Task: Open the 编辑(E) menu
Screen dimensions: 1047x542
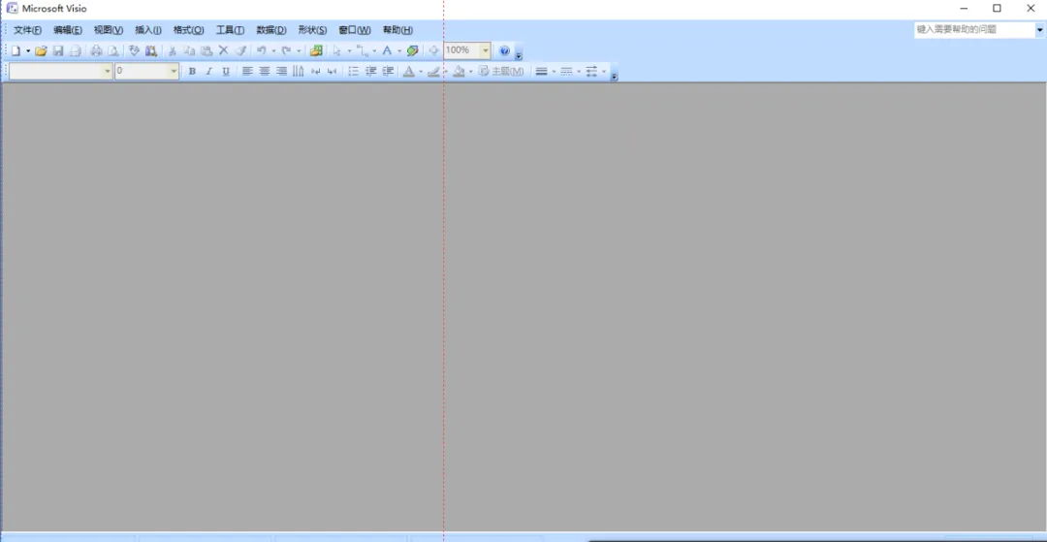Action: click(68, 30)
